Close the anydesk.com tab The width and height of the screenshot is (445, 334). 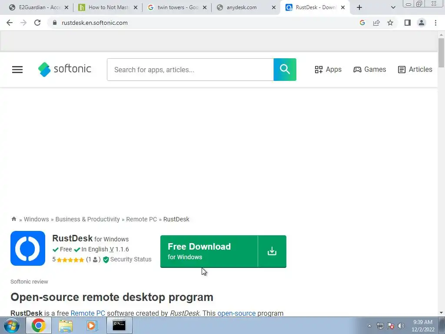pyautogui.click(x=274, y=8)
